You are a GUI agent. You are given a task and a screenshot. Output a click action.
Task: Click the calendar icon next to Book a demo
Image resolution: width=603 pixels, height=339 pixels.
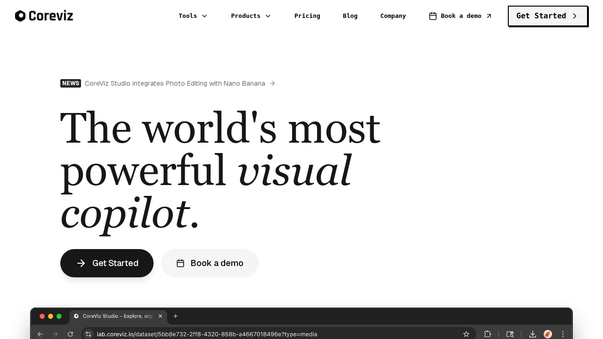pyautogui.click(x=433, y=16)
